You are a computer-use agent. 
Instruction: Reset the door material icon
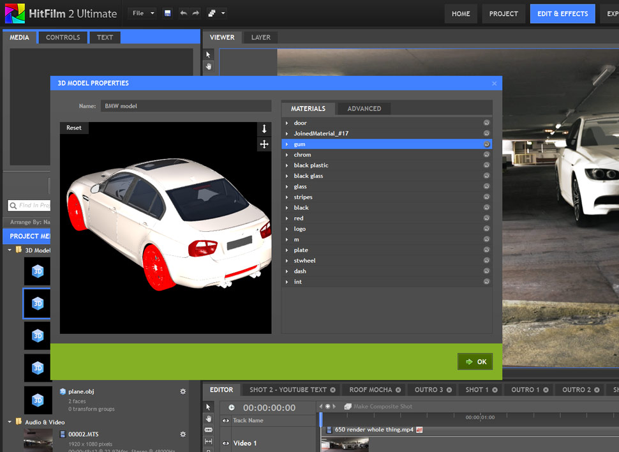tap(486, 123)
